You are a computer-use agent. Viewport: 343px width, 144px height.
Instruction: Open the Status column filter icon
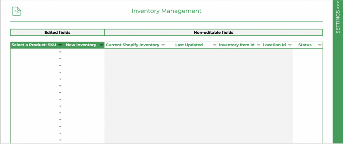(319, 45)
